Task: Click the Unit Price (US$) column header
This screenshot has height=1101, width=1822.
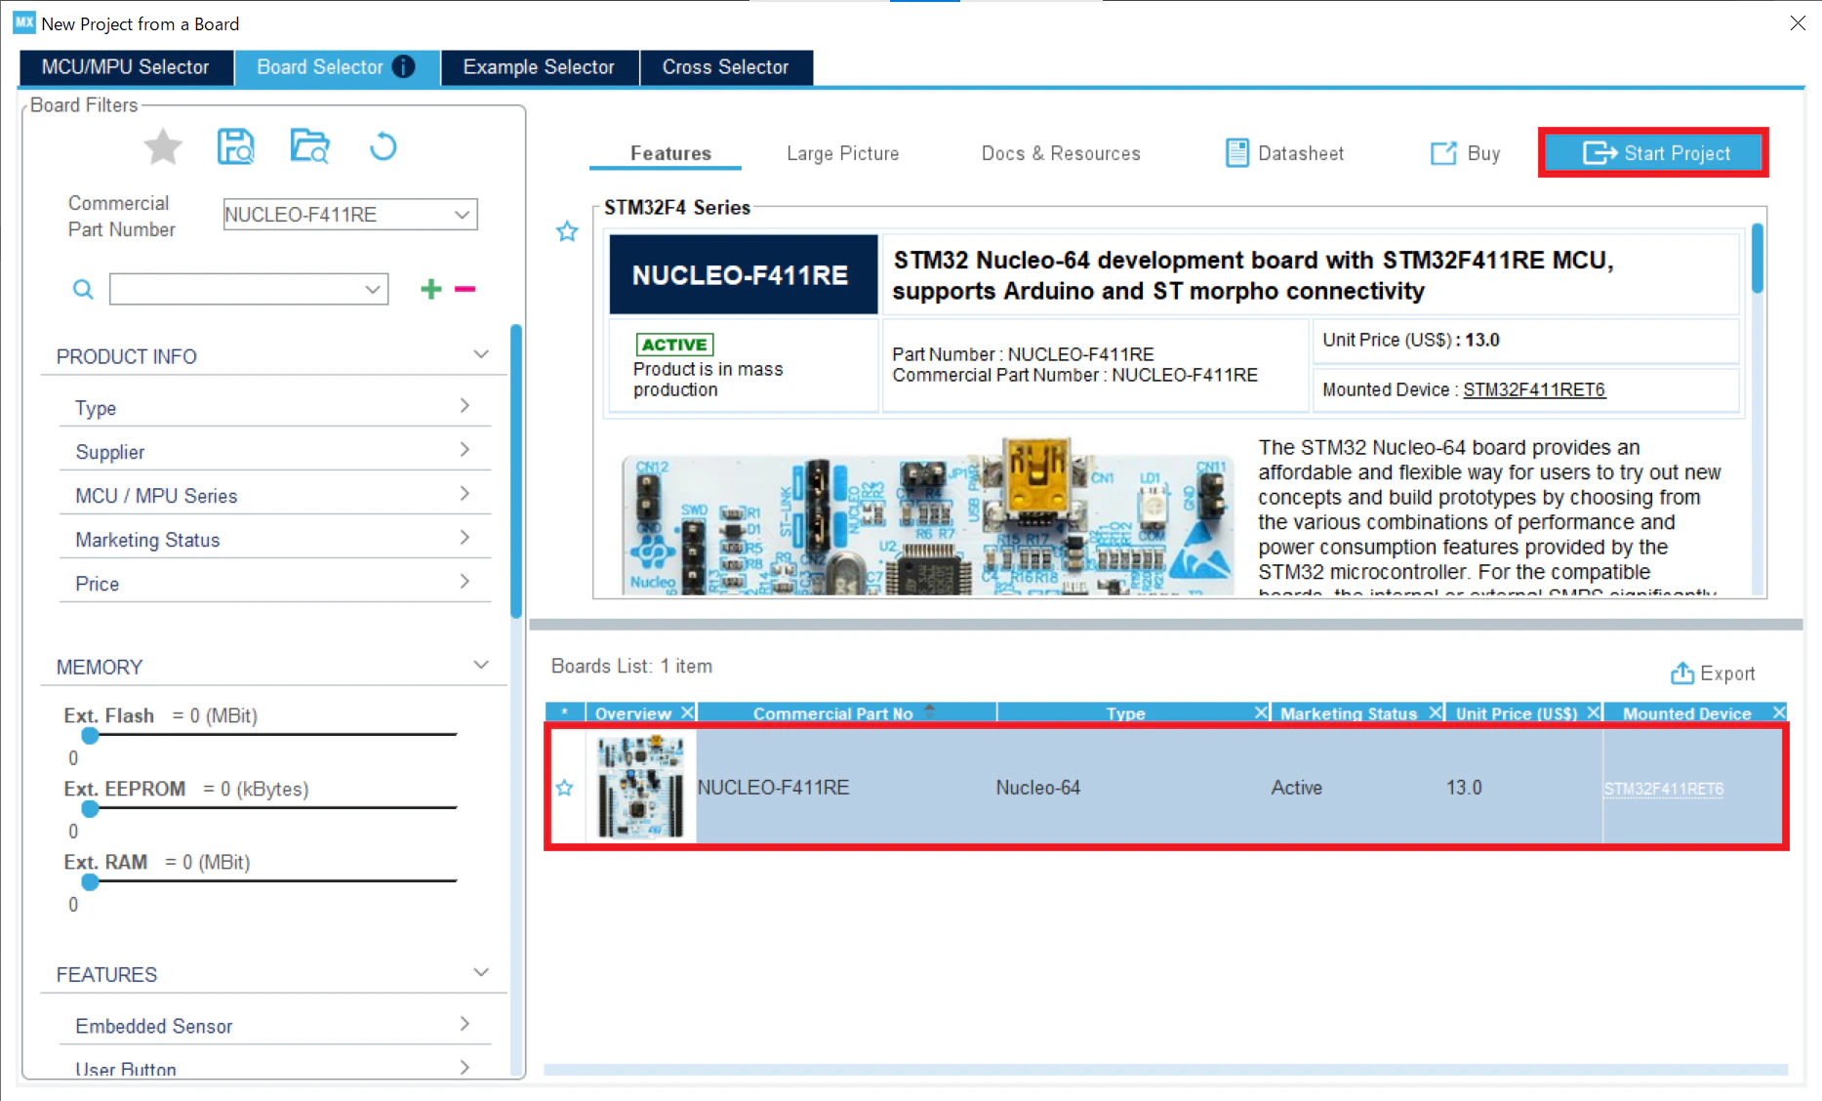Action: pos(1517,714)
